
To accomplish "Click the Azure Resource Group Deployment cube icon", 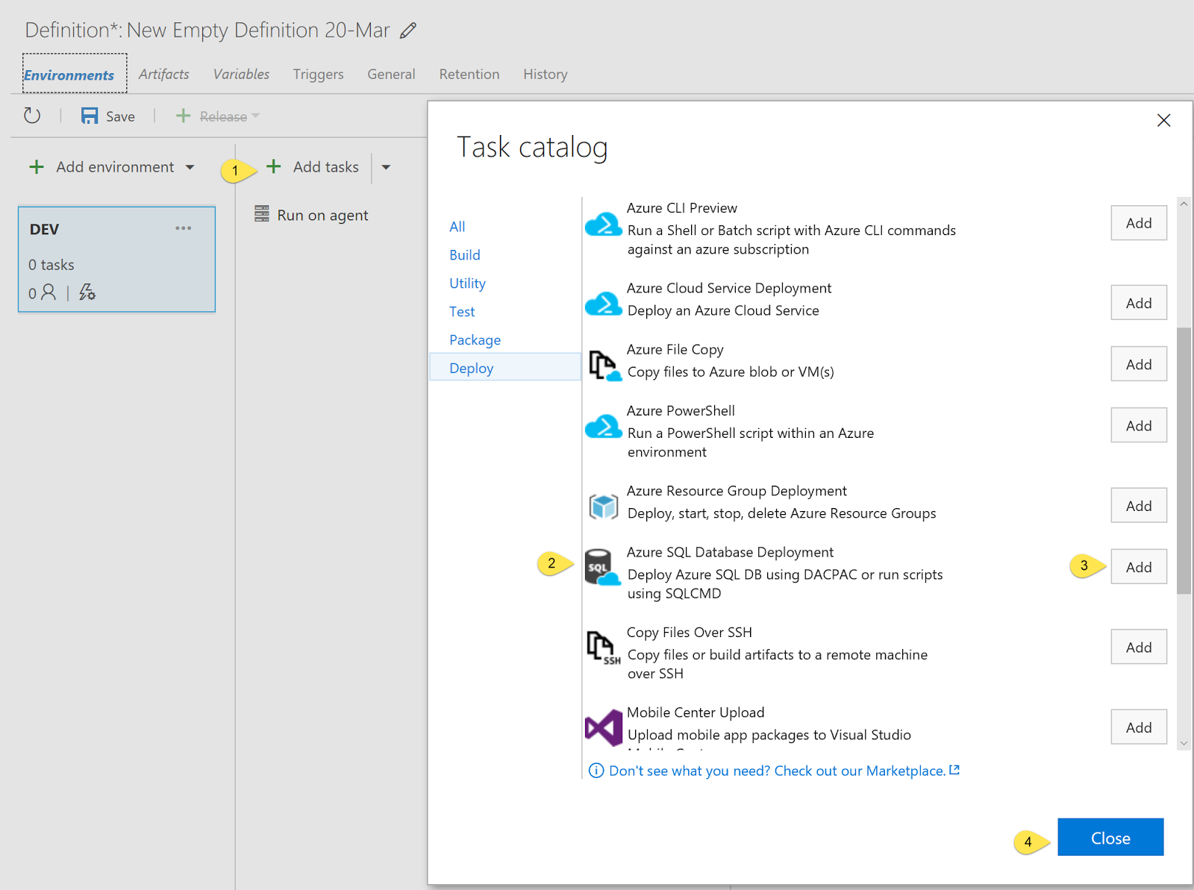I will 603,504.
